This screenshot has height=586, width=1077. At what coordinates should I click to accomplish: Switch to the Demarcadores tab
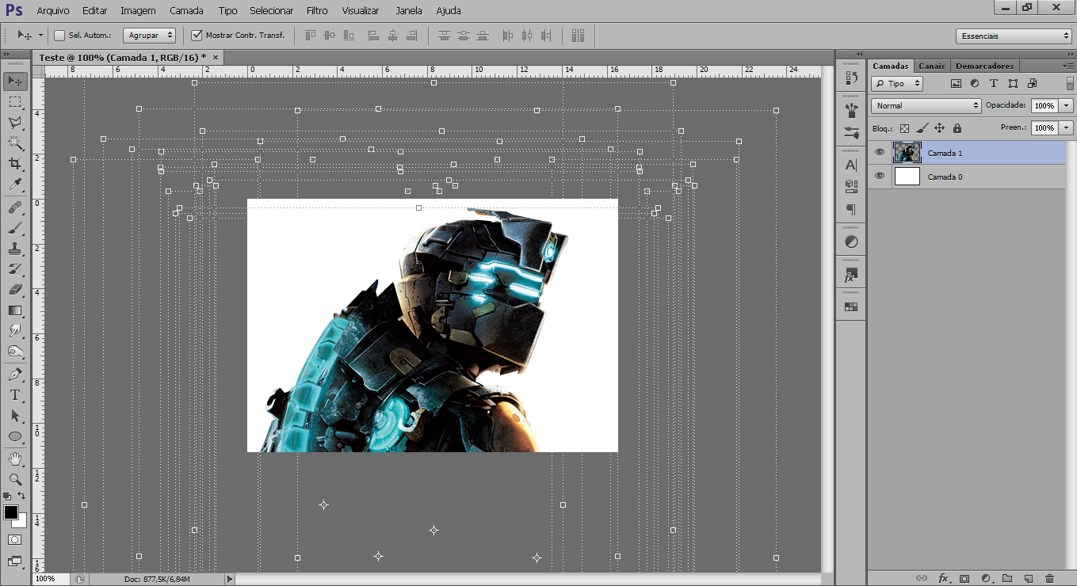(x=985, y=67)
